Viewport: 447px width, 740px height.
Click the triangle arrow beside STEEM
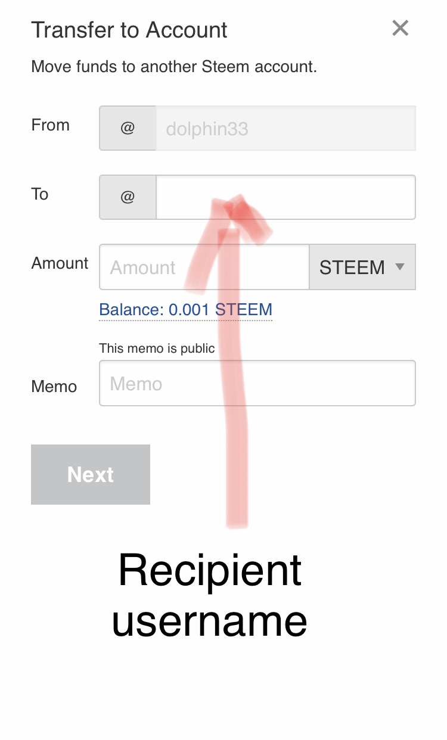click(x=400, y=266)
